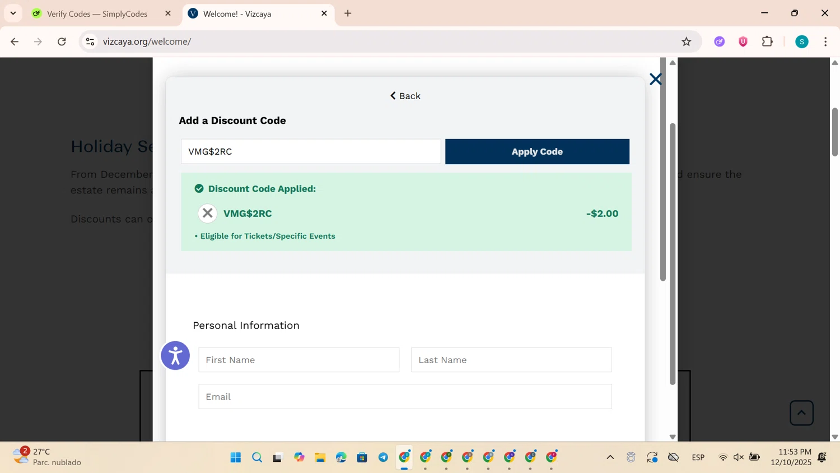Viewport: 840px width, 473px height.
Task: Open the Chrome profile avatar S
Action: click(802, 41)
